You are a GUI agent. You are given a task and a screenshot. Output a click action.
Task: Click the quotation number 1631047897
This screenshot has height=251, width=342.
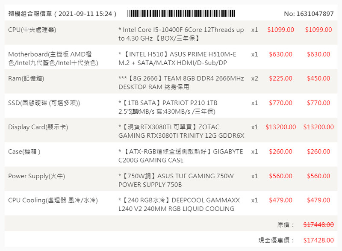(x=309, y=14)
